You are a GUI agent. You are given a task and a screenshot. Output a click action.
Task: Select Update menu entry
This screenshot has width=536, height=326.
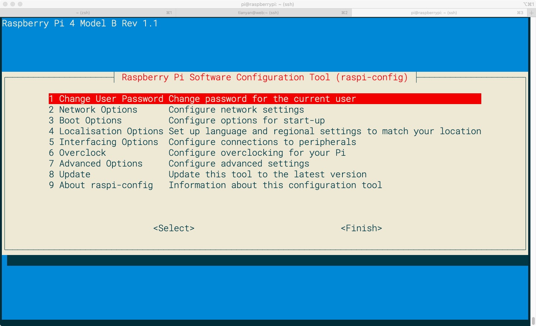coord(74,174)
